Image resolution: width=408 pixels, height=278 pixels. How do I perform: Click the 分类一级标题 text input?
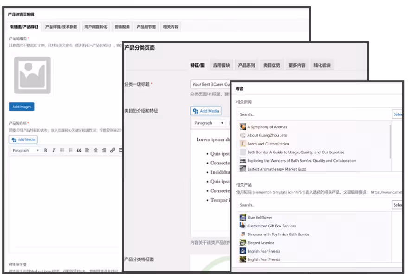(x=210, y=84)
